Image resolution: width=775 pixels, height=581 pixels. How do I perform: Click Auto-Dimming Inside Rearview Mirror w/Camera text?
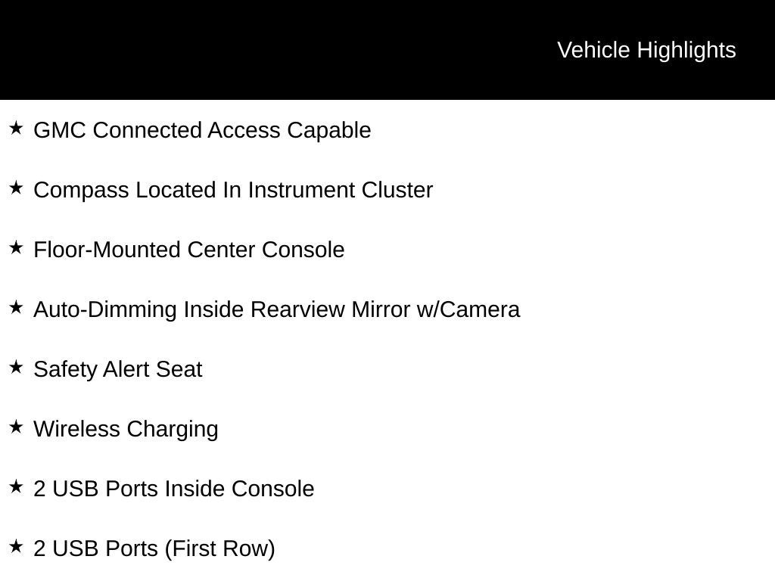[277, 309]
